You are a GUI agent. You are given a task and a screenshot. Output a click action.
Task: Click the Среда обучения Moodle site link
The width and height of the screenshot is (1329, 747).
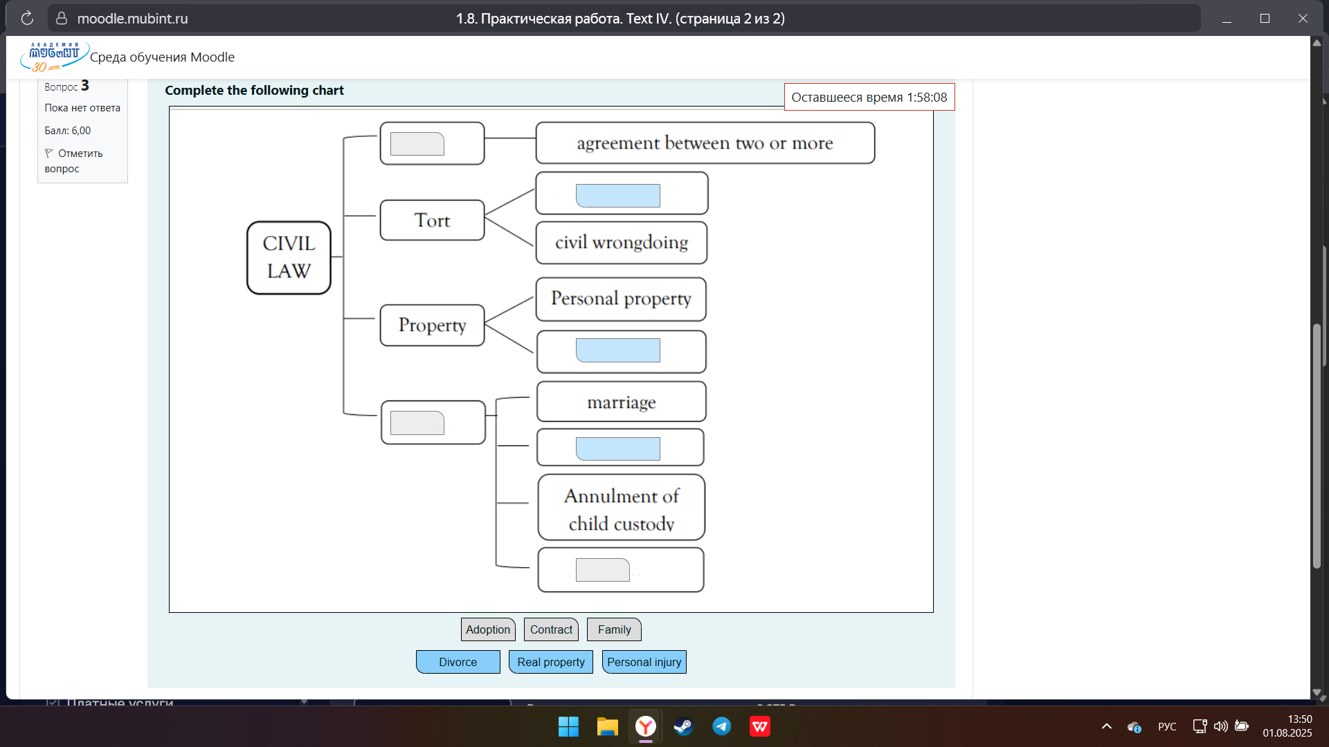click(x=162, y=57)
